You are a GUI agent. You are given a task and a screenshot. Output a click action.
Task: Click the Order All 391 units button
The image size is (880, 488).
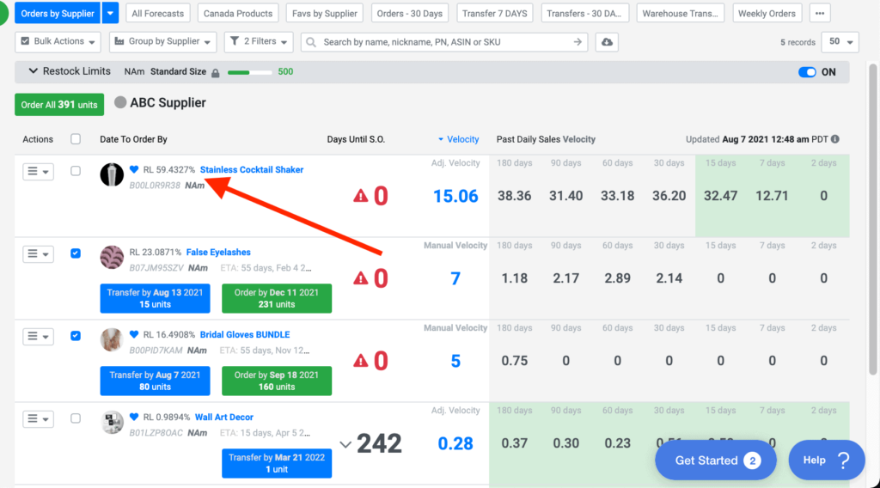pos(59,105)
